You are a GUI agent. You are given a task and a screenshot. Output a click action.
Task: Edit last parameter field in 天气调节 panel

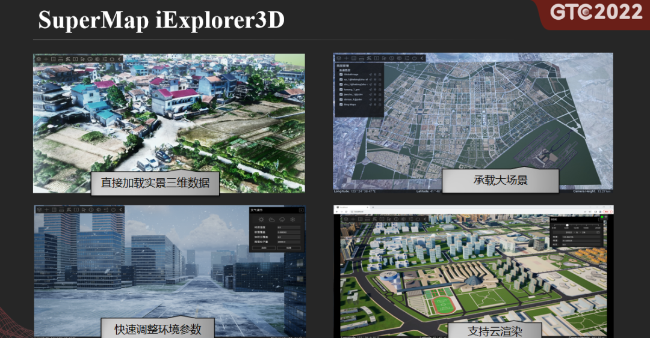point(289,242)
